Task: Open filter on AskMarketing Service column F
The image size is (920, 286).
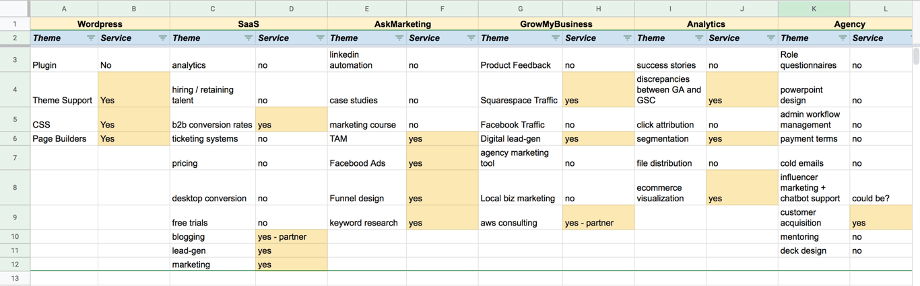Action: click(x=471, y=38)
